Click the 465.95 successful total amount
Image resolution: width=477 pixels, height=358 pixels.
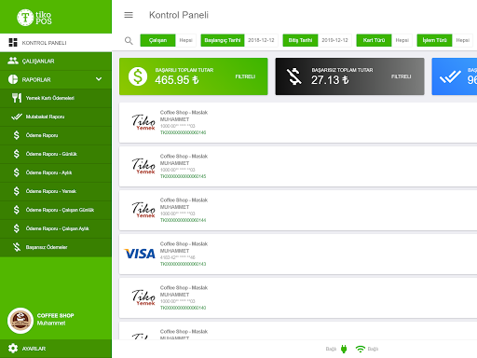tap(177, 80)
